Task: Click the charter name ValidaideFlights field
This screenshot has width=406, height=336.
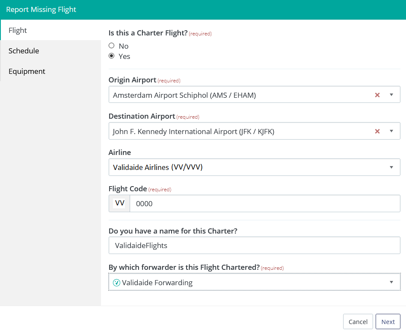Action: [x=214, y=245]
